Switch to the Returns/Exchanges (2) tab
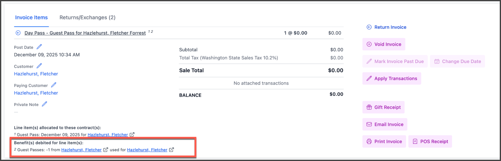 87,18
